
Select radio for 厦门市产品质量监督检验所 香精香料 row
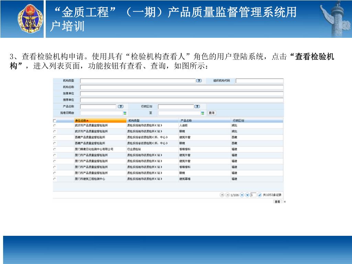point(55,167)
